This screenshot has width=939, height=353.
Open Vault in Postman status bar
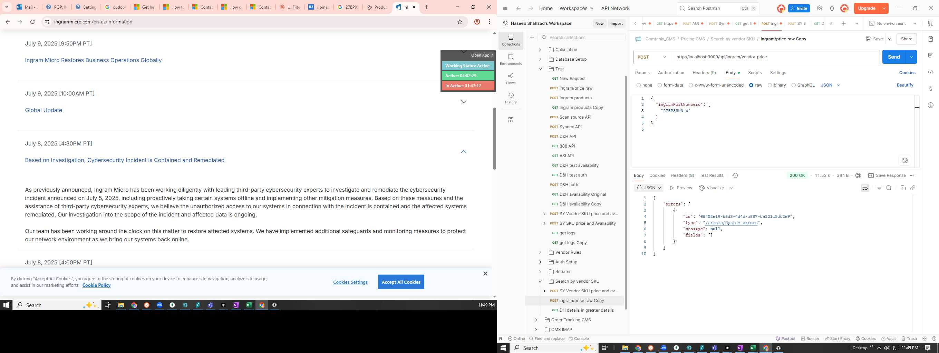[888, 339]
